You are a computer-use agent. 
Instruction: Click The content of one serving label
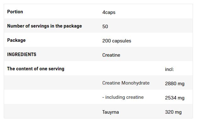(x=36, y=69)
